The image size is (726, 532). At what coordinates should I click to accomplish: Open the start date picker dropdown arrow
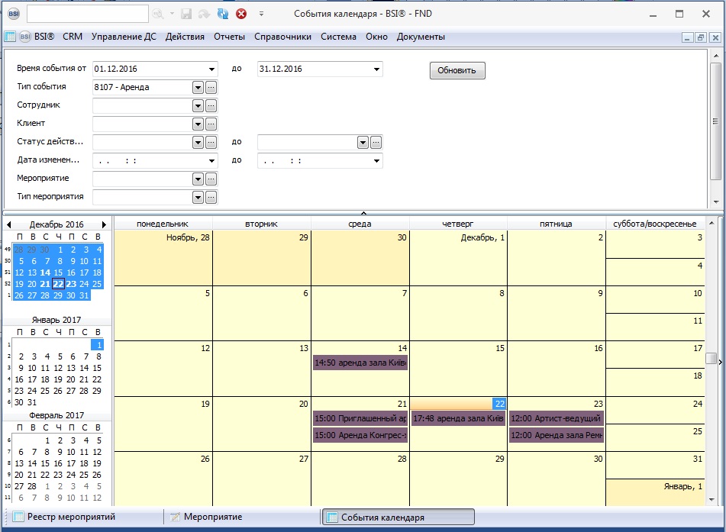coord(212,69)
